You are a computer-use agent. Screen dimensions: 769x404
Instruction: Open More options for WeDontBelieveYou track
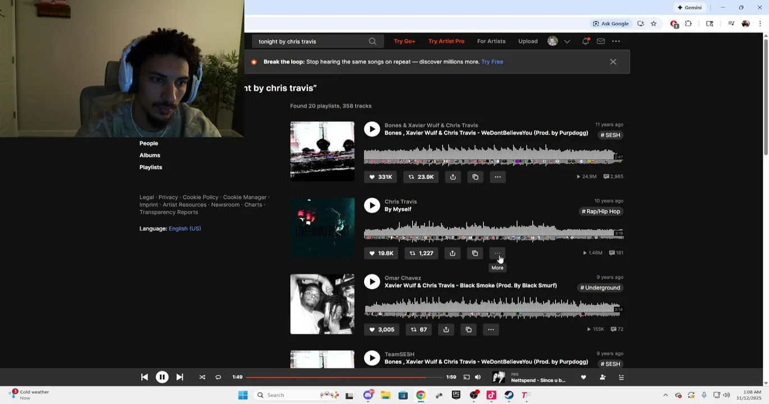tap(498, 177)
